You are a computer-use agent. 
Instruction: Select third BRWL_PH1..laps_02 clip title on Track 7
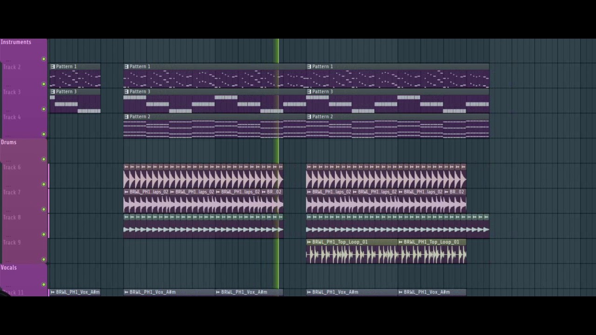tap(240, 192)
